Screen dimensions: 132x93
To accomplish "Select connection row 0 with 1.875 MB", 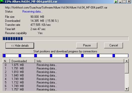I will coord(63,65).
